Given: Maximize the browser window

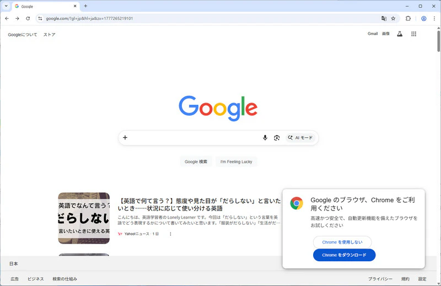Looking at the screenshot, I should pos(420,6).
